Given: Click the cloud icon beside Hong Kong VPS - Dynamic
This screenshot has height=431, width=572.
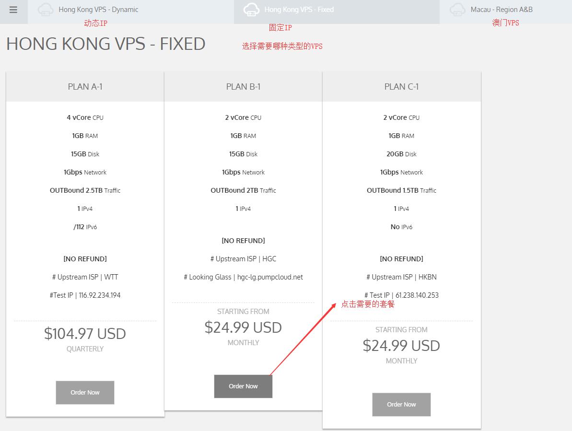Looking at the screenshot, I should pyautogui.click(x=46, y=10).
